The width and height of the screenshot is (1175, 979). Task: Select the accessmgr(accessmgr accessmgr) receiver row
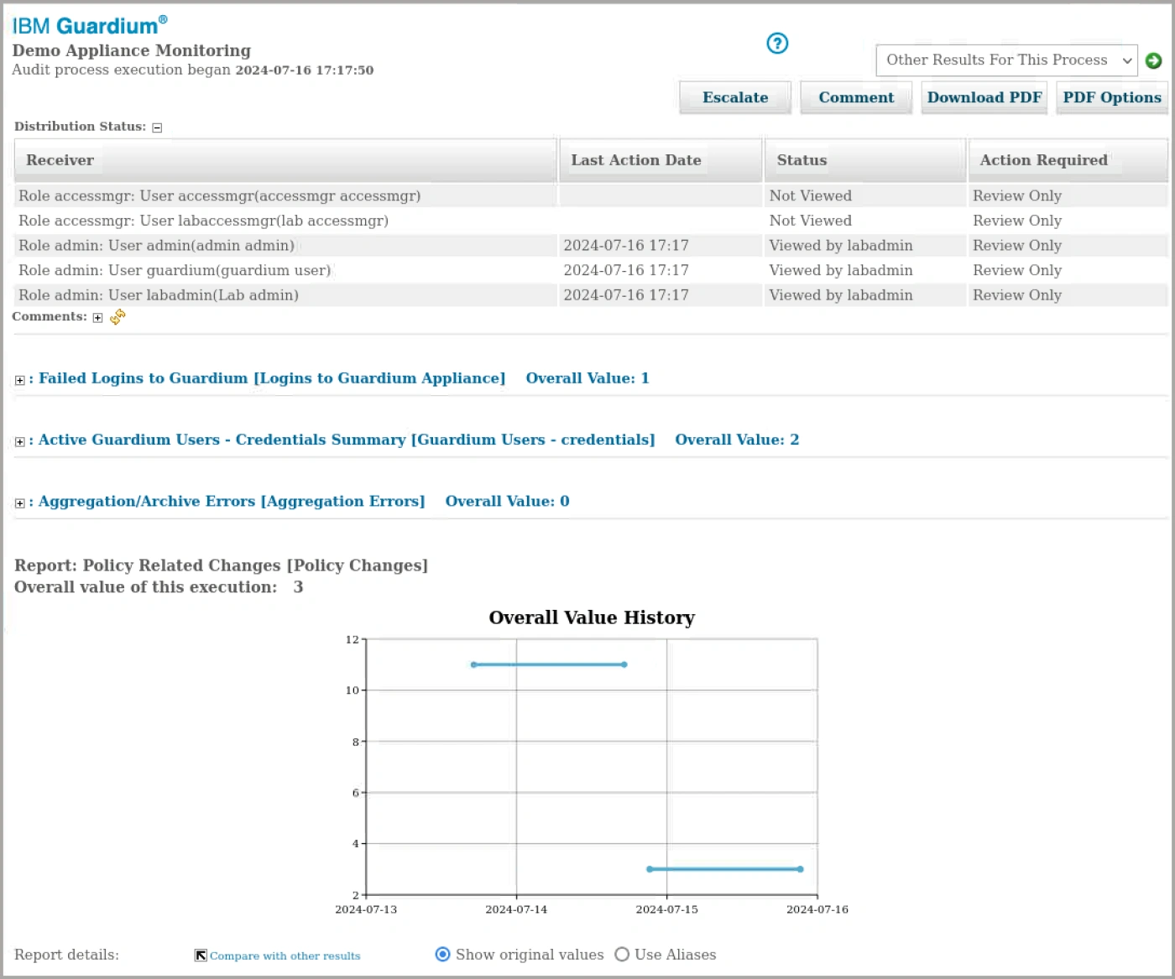click(x=591, y=195)
